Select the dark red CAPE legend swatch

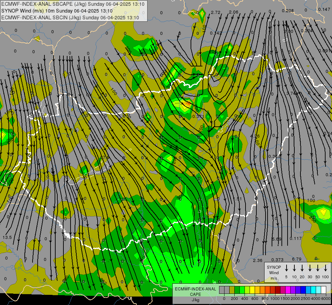tap(278, 290)
